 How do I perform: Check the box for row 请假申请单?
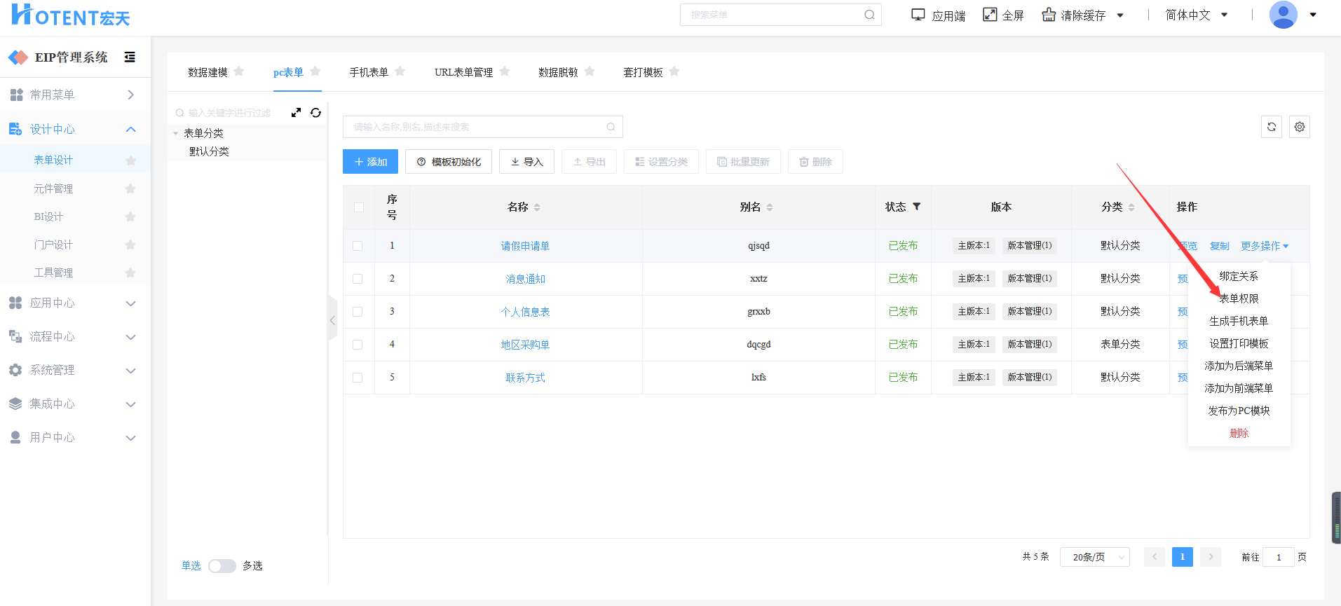[x=358, y=246]
